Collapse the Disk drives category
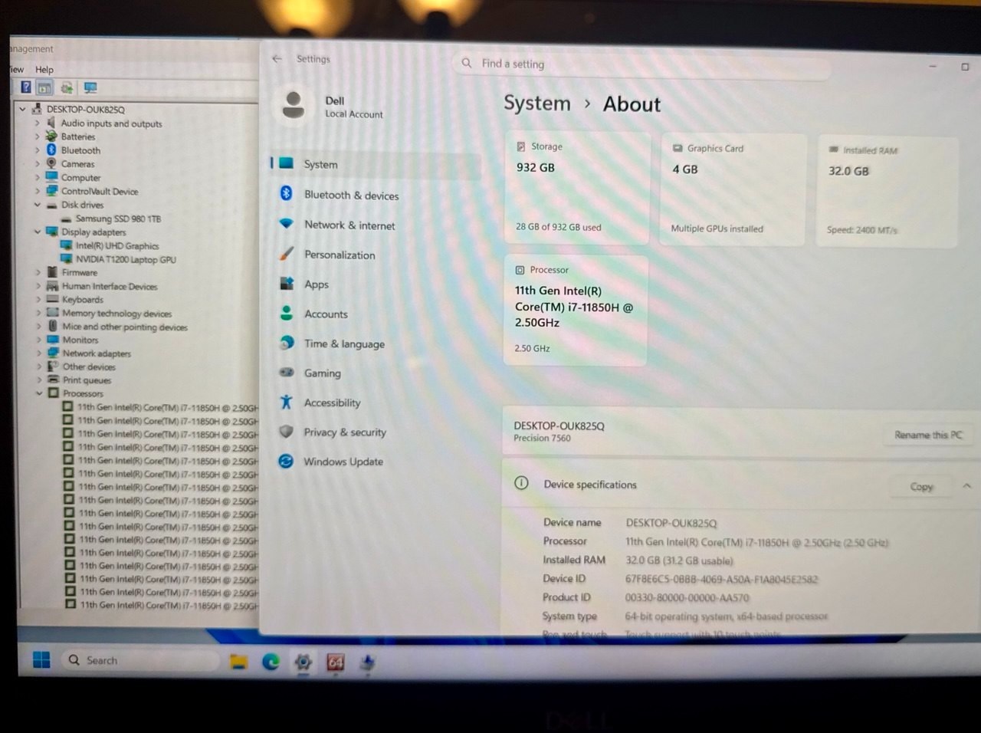The image size is (981, 733). (37, 205)
